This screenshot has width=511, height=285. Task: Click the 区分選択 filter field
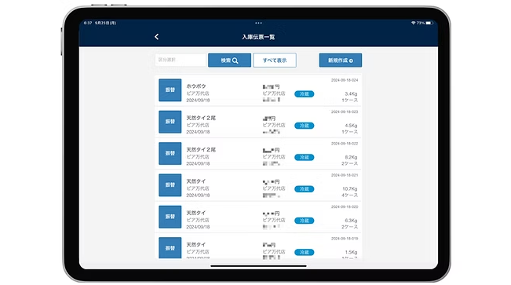click(x=181, y=60)
